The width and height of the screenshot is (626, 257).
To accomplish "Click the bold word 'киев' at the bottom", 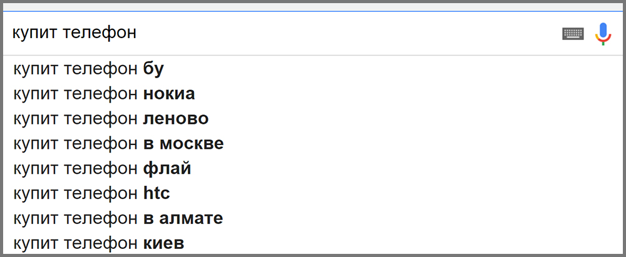I will click(164, 243).
